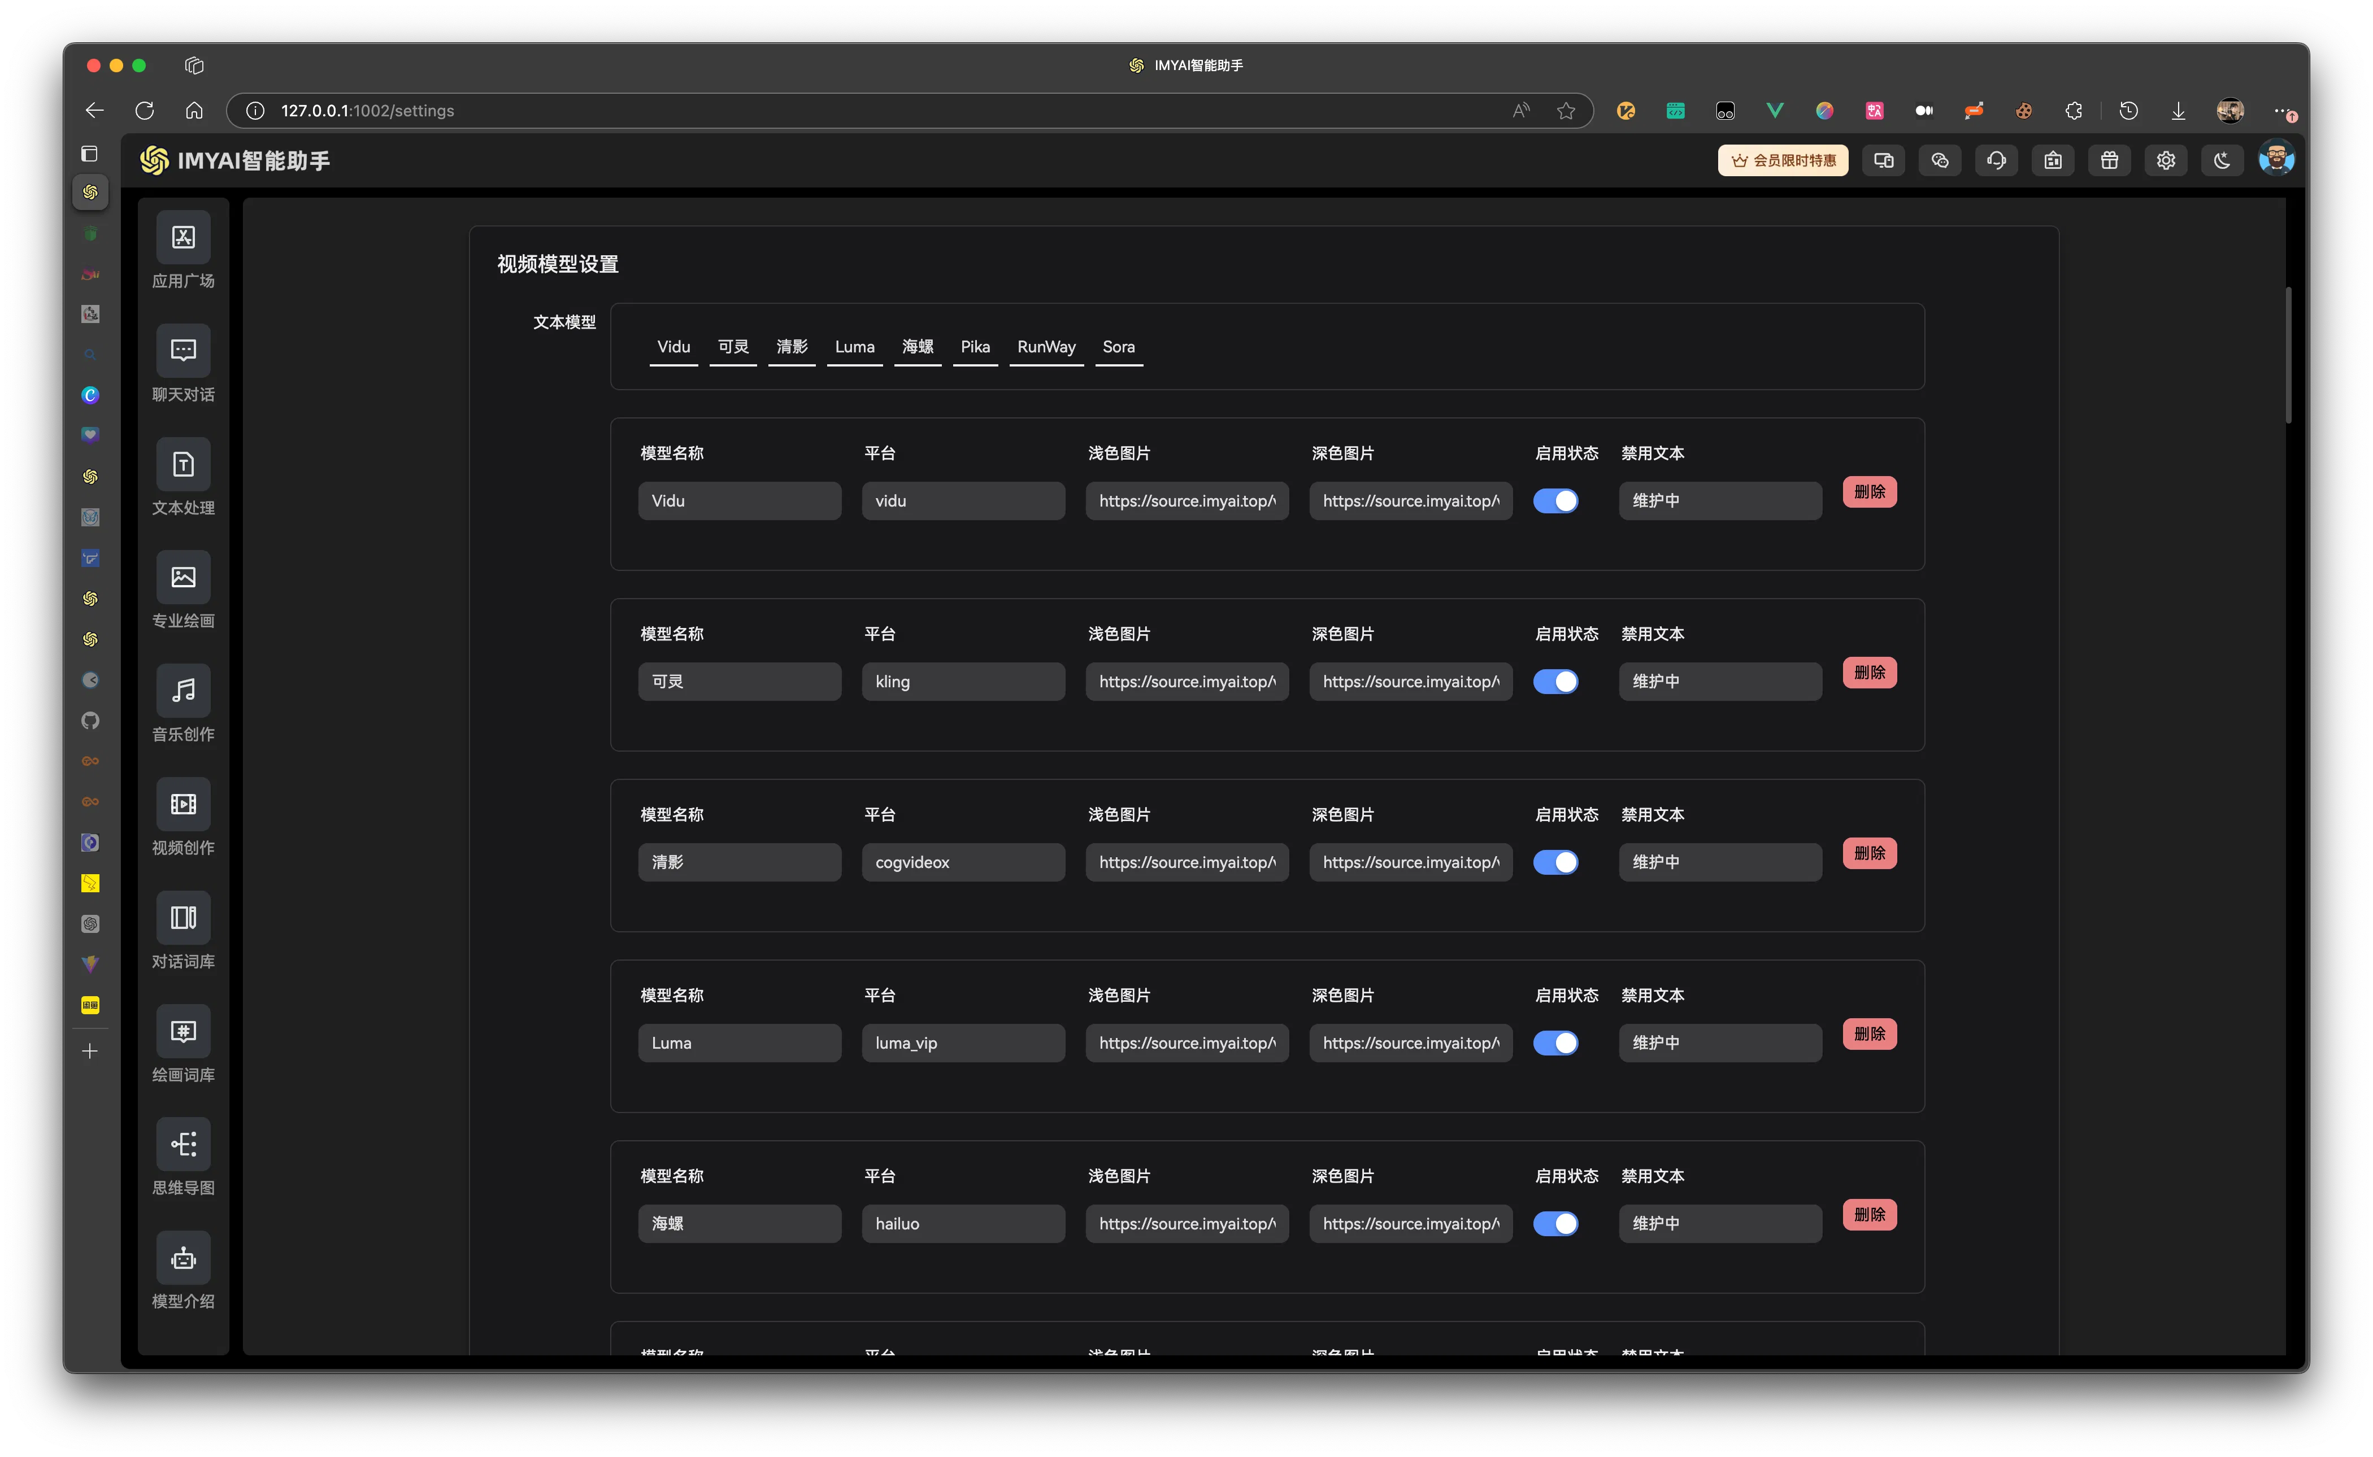The width and height of the screenshot is (2373, 1457).
Task: Add new tab with plus in sidebar
Action: pyautogui.click(x=90, y=1052)
